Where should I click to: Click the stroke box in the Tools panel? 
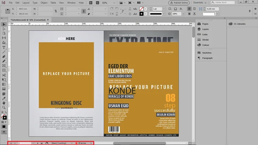(4, 118)
